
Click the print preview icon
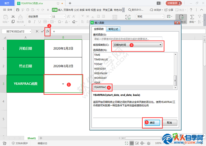[33, 10]
